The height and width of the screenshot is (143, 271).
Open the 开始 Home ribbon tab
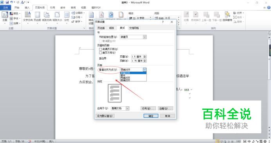pos(17,7)
